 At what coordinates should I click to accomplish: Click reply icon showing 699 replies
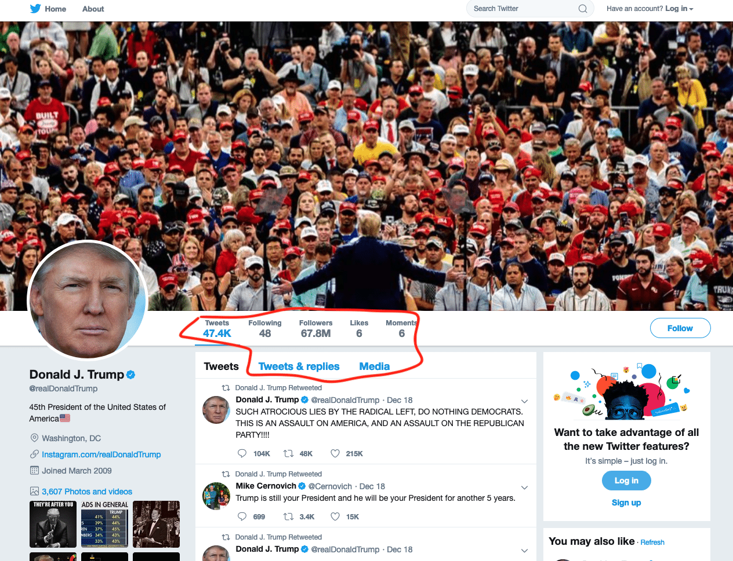click(242, 516)
